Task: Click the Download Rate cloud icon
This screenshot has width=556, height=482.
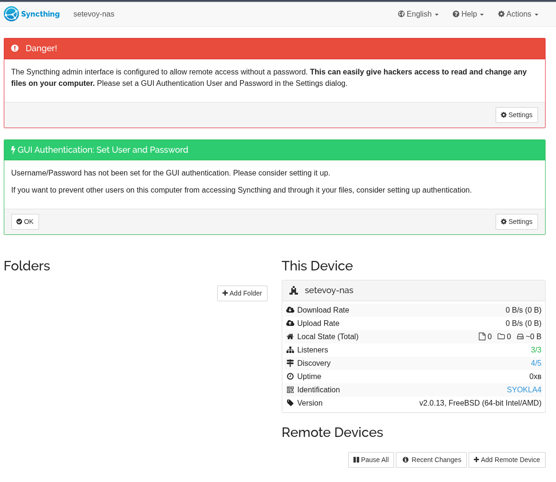Action: (290, 310)
